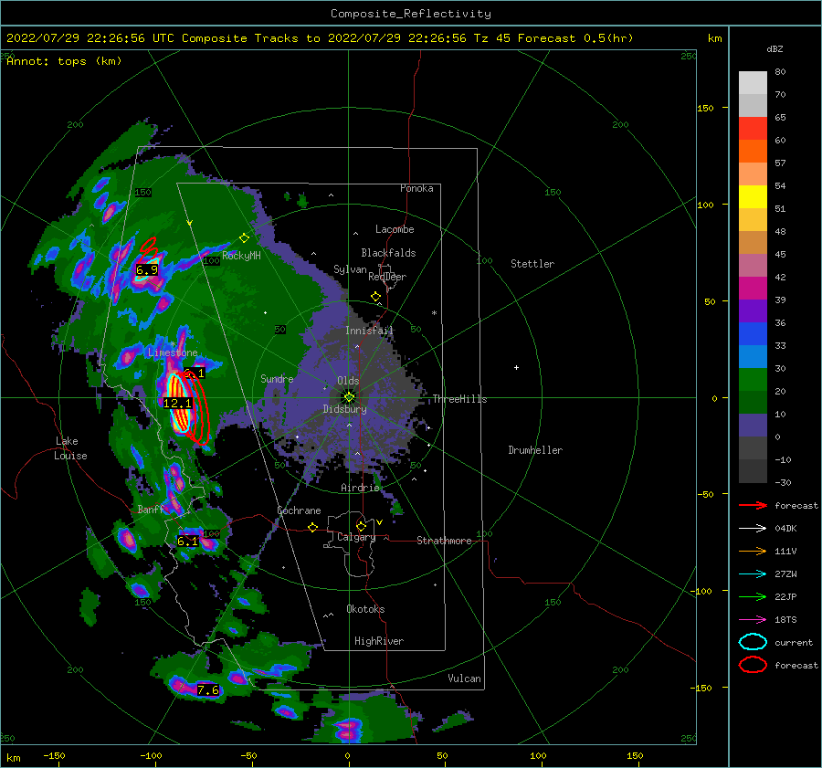Click the green 22JP arrow legend icon
Viewport: 822px width, 768px height.
(753, 596)
